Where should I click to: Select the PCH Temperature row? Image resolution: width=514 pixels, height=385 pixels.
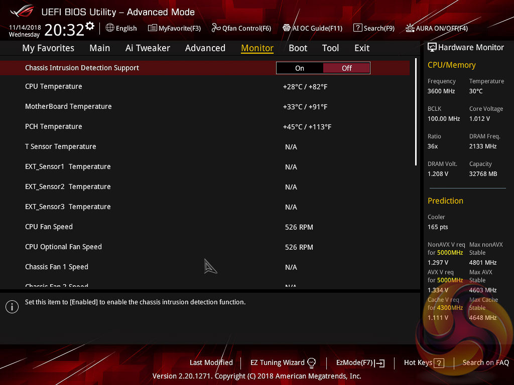point(205,126)
